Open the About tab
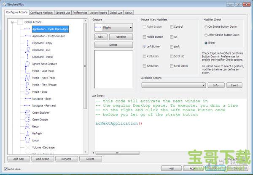Viewport: 253px width, 175px height. pos(129,13)
